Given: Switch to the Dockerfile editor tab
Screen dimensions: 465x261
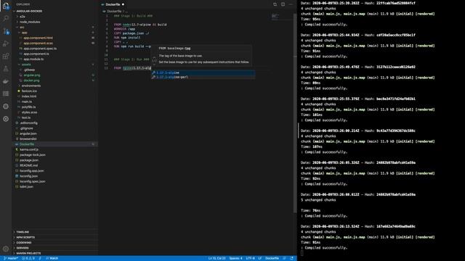Looking at the screenshot, I should (x=113, y=4).
